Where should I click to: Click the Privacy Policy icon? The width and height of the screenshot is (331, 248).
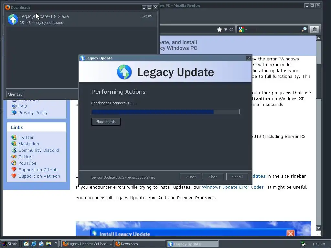pyautogui.click(x=14, y=112)
